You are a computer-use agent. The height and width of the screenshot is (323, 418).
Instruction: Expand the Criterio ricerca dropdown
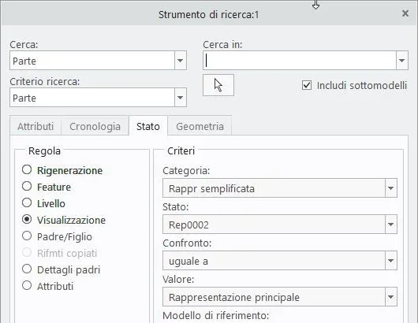[181, 98]
